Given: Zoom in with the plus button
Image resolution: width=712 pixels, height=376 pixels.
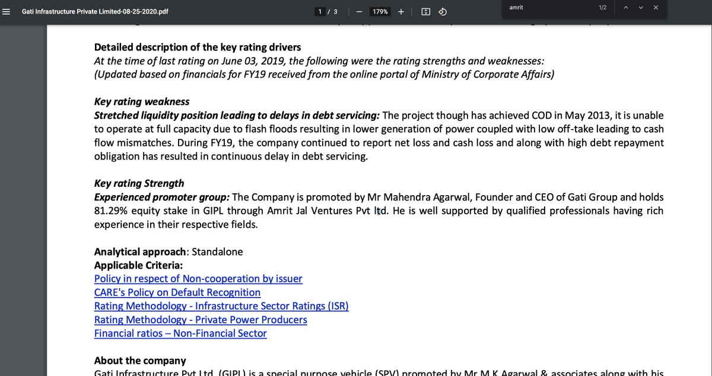Looking at the screenshot, I should (x=401, y=11).
